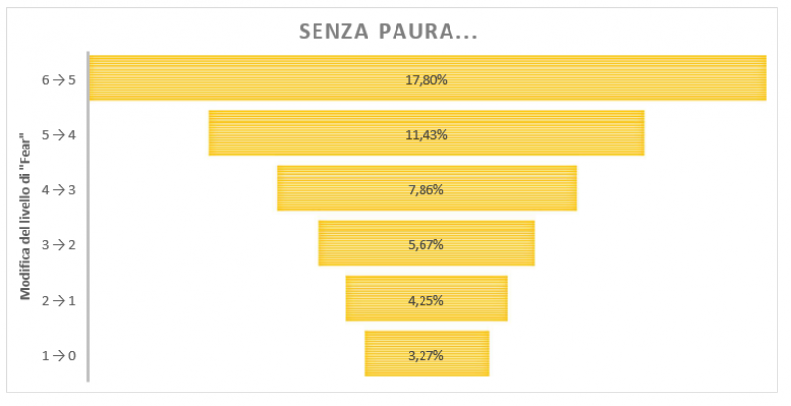Click the 7,86% bar

[x=426, y=188]
